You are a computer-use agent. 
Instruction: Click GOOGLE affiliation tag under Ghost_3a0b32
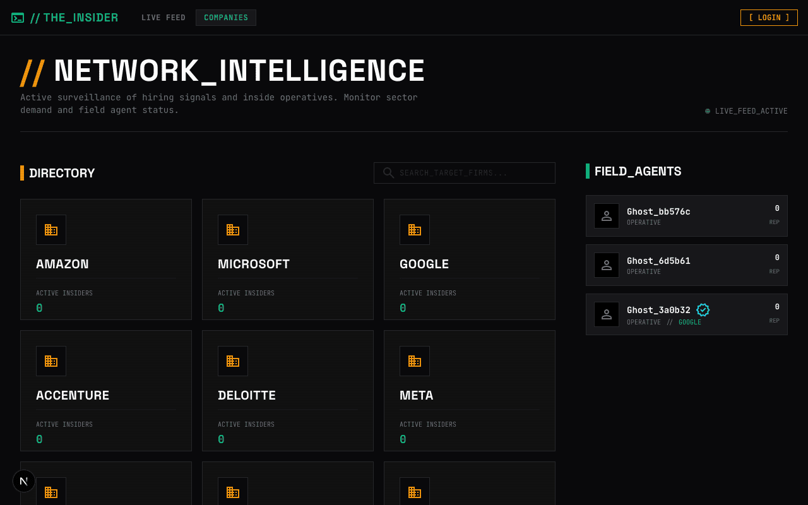(690, 323)
